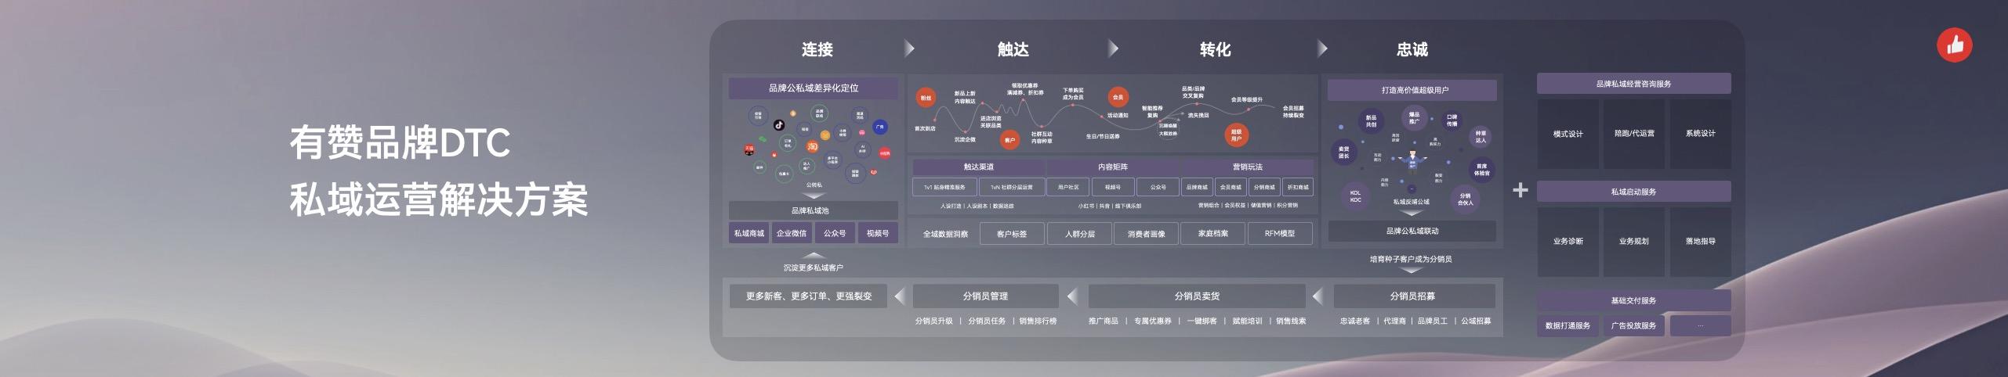Click the 基础交付服务 header
The width and height of the screenshot is (2008, 377).
pyautogui.click(x=1634, y=300)
